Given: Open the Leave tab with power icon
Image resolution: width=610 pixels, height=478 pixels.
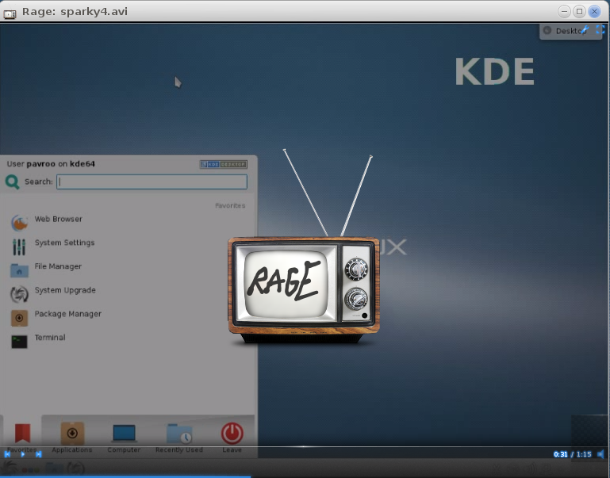Looking at the screenshot, I should coord(232,438).
